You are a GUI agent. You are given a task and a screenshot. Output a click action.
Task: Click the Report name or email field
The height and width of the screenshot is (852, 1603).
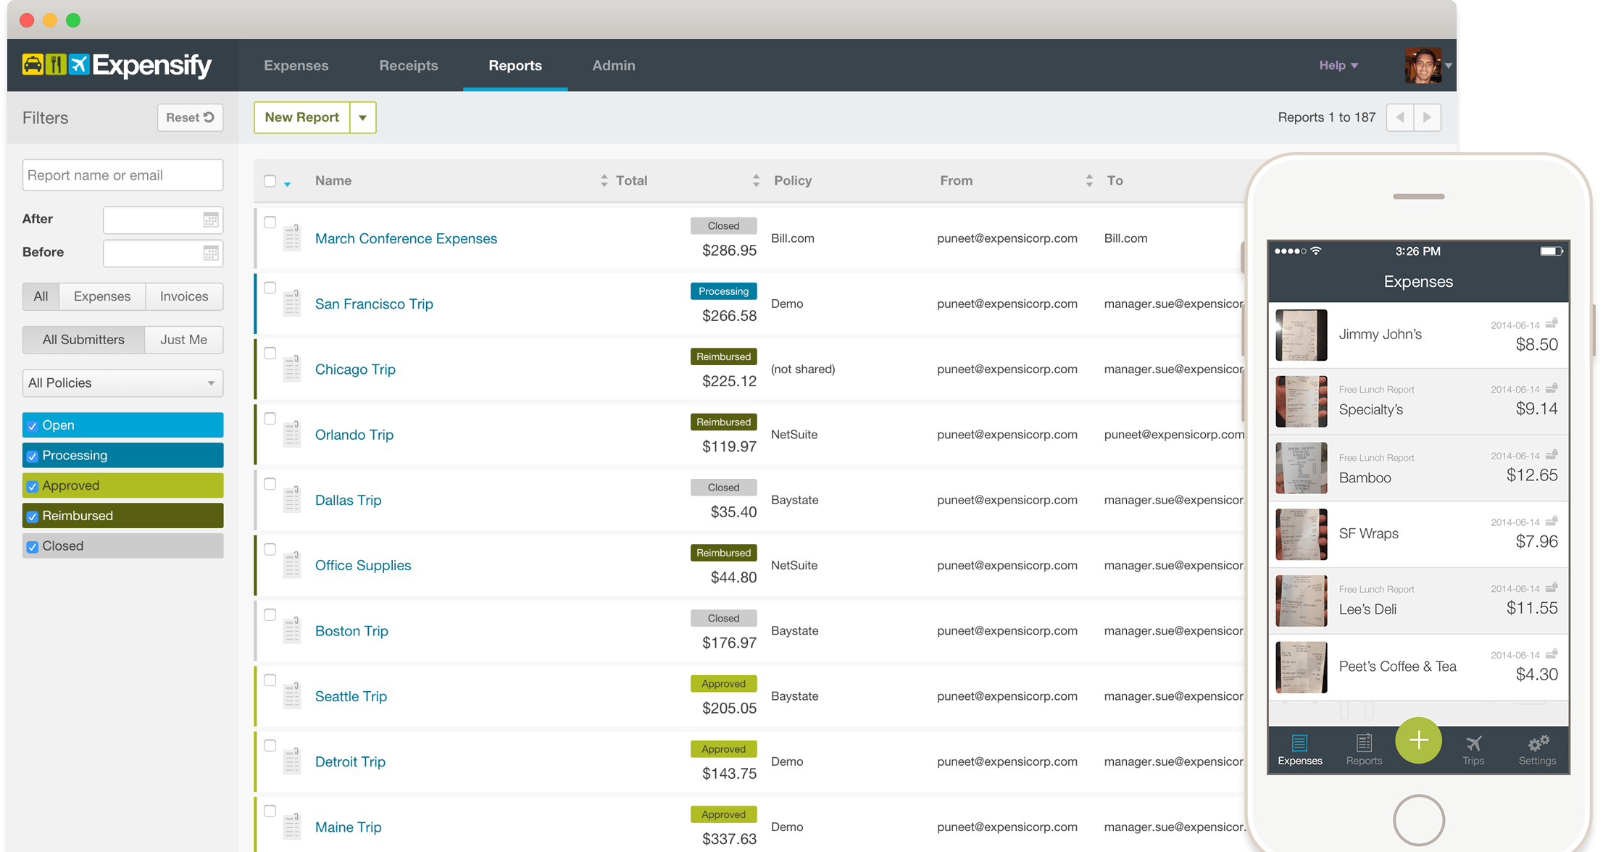[122, 175]
